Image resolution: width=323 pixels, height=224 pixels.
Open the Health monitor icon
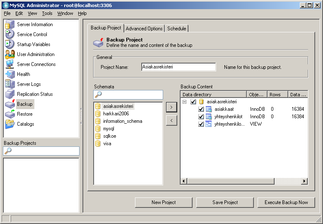coord(10,74)
